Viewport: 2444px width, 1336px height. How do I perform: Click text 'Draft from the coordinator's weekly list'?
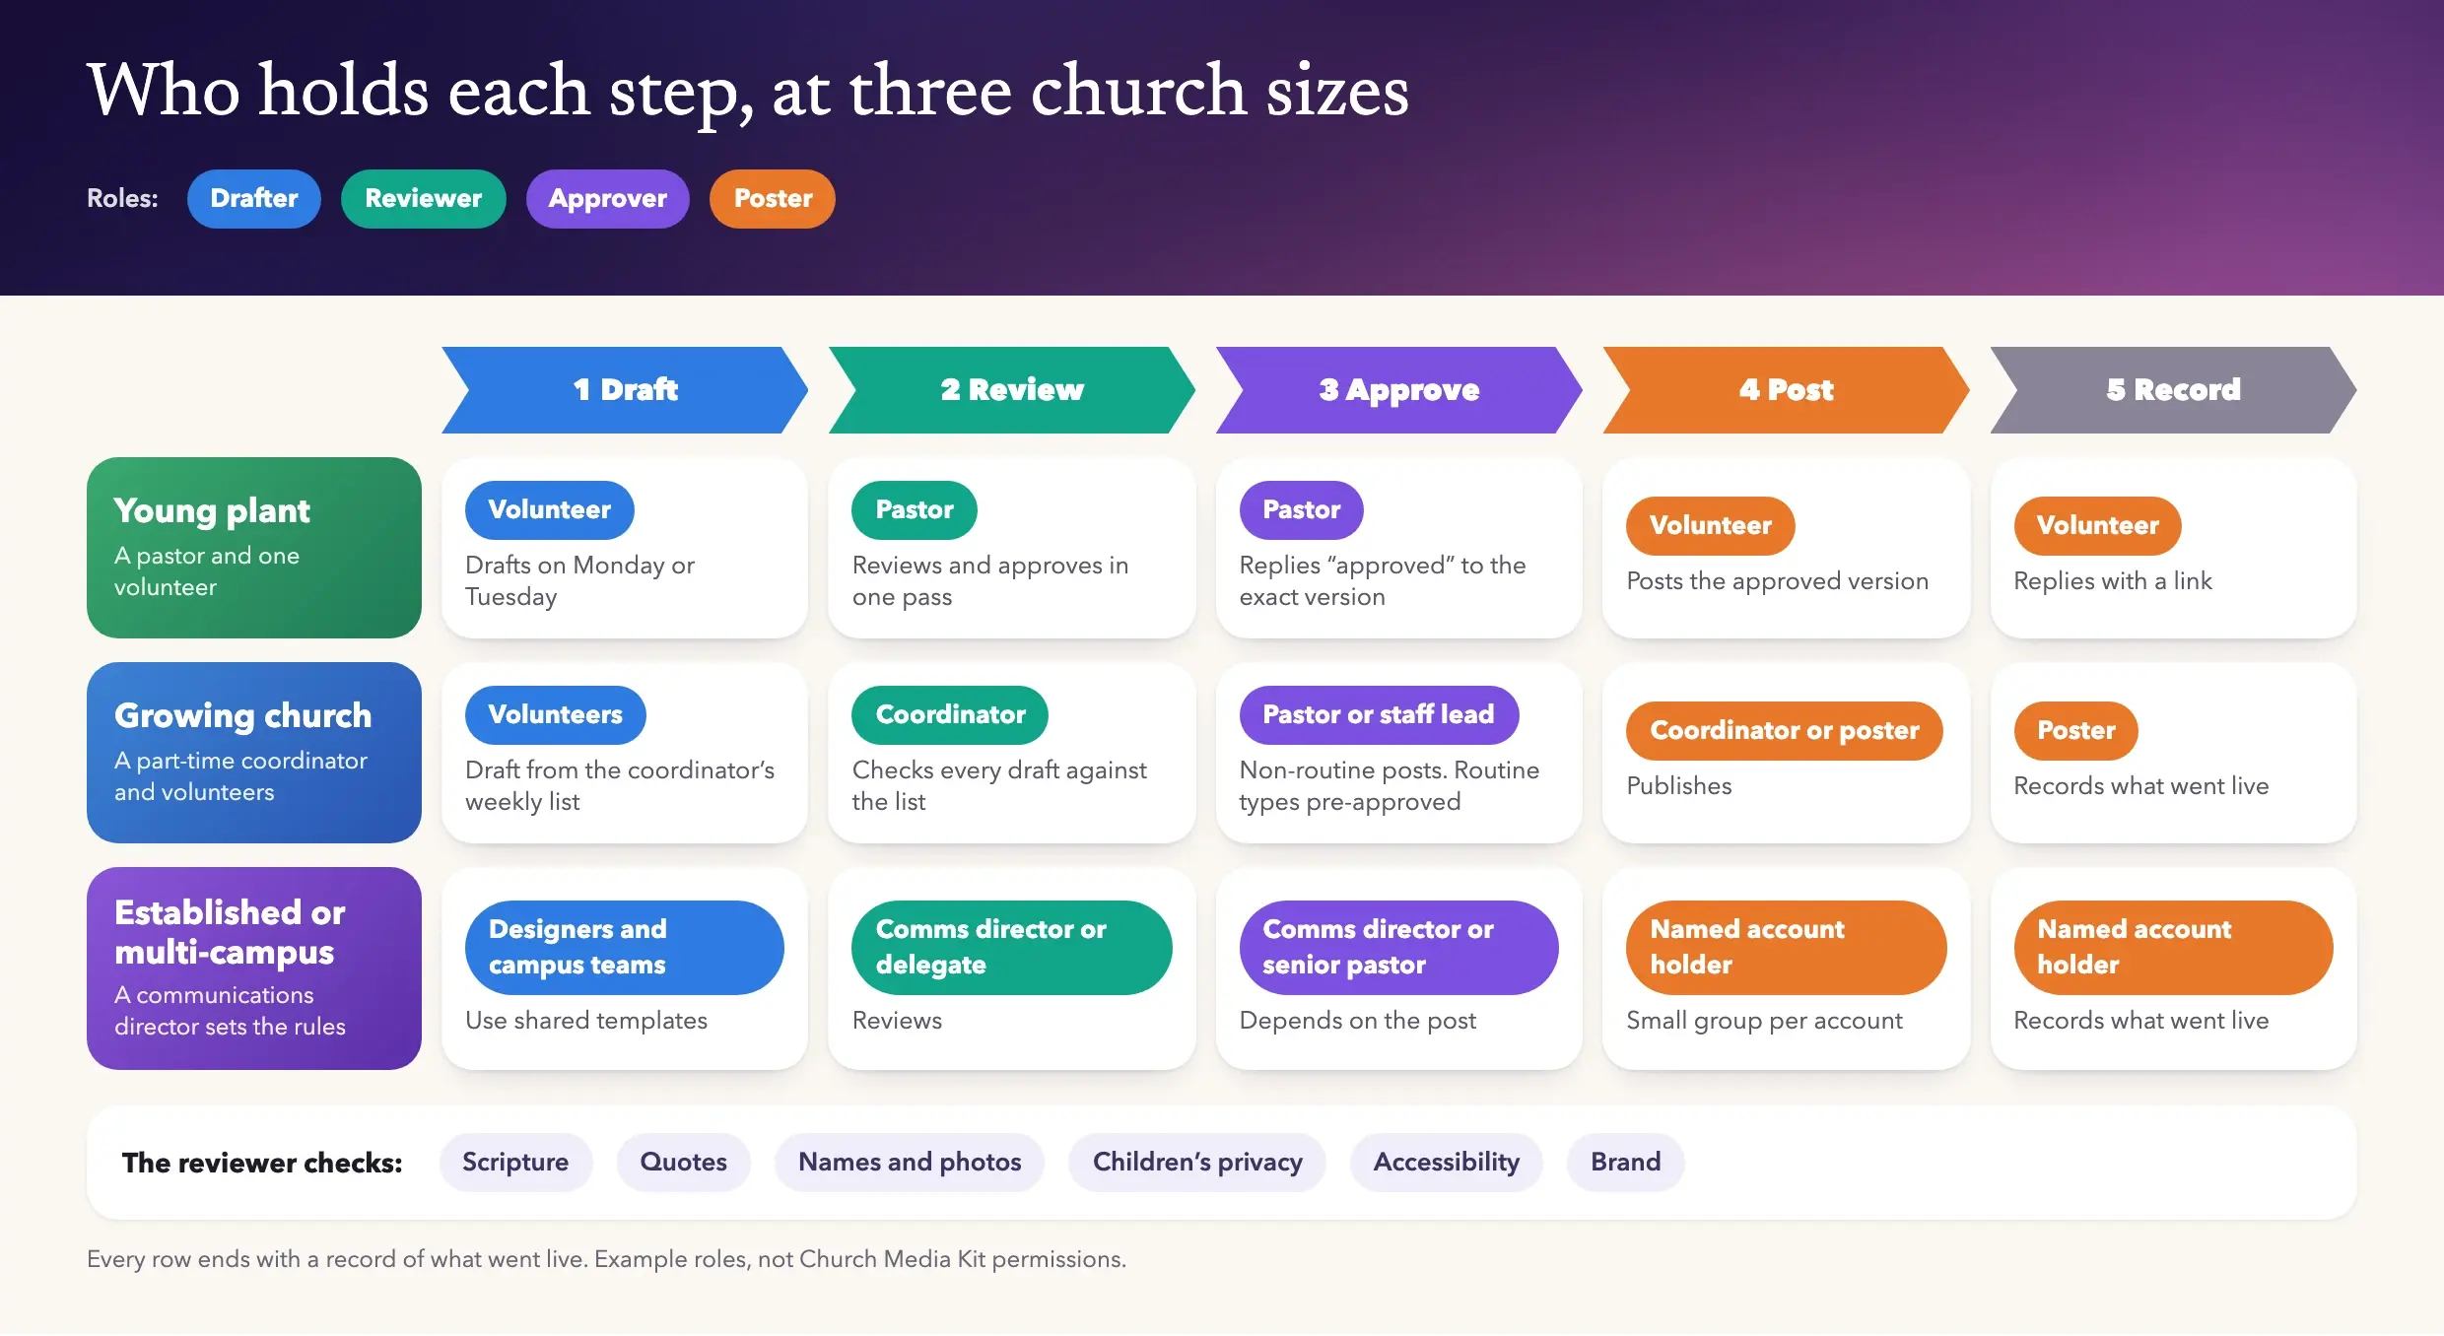tap(620, 786)
